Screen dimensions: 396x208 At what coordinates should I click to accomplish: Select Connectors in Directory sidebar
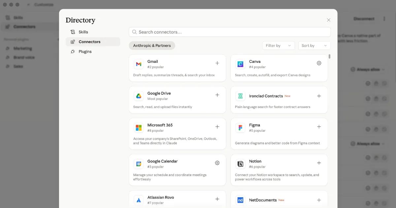pyautogui.click(x=93, y=42)
